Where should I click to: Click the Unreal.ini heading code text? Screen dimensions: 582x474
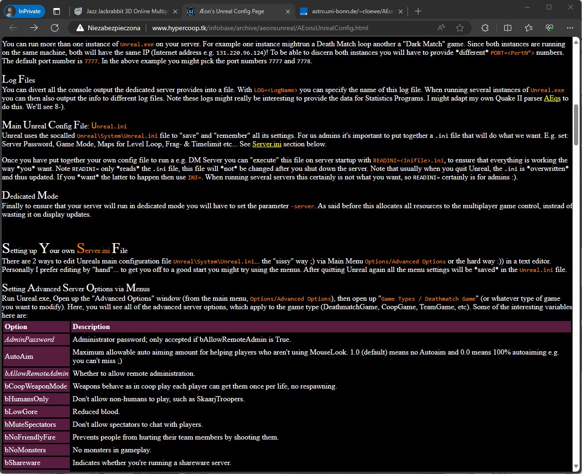click(x=109, y=126)
